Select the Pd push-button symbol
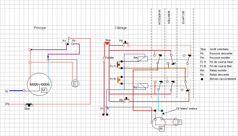The height and width of the screenshot is (136, 238). (126, 44)
